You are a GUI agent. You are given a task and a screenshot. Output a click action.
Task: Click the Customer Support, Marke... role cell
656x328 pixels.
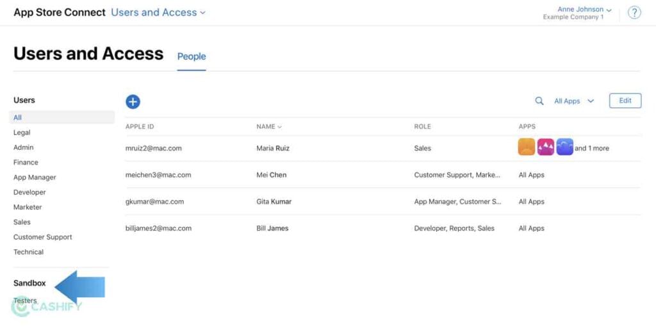pyautogui.click(x=457, y=175)
